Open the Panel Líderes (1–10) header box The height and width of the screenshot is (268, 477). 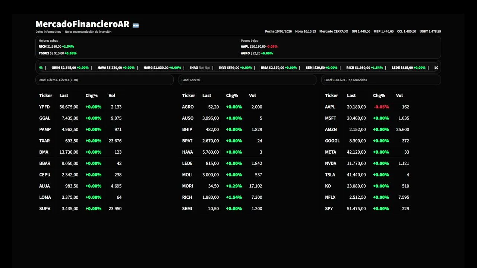(x=104, y=80)
